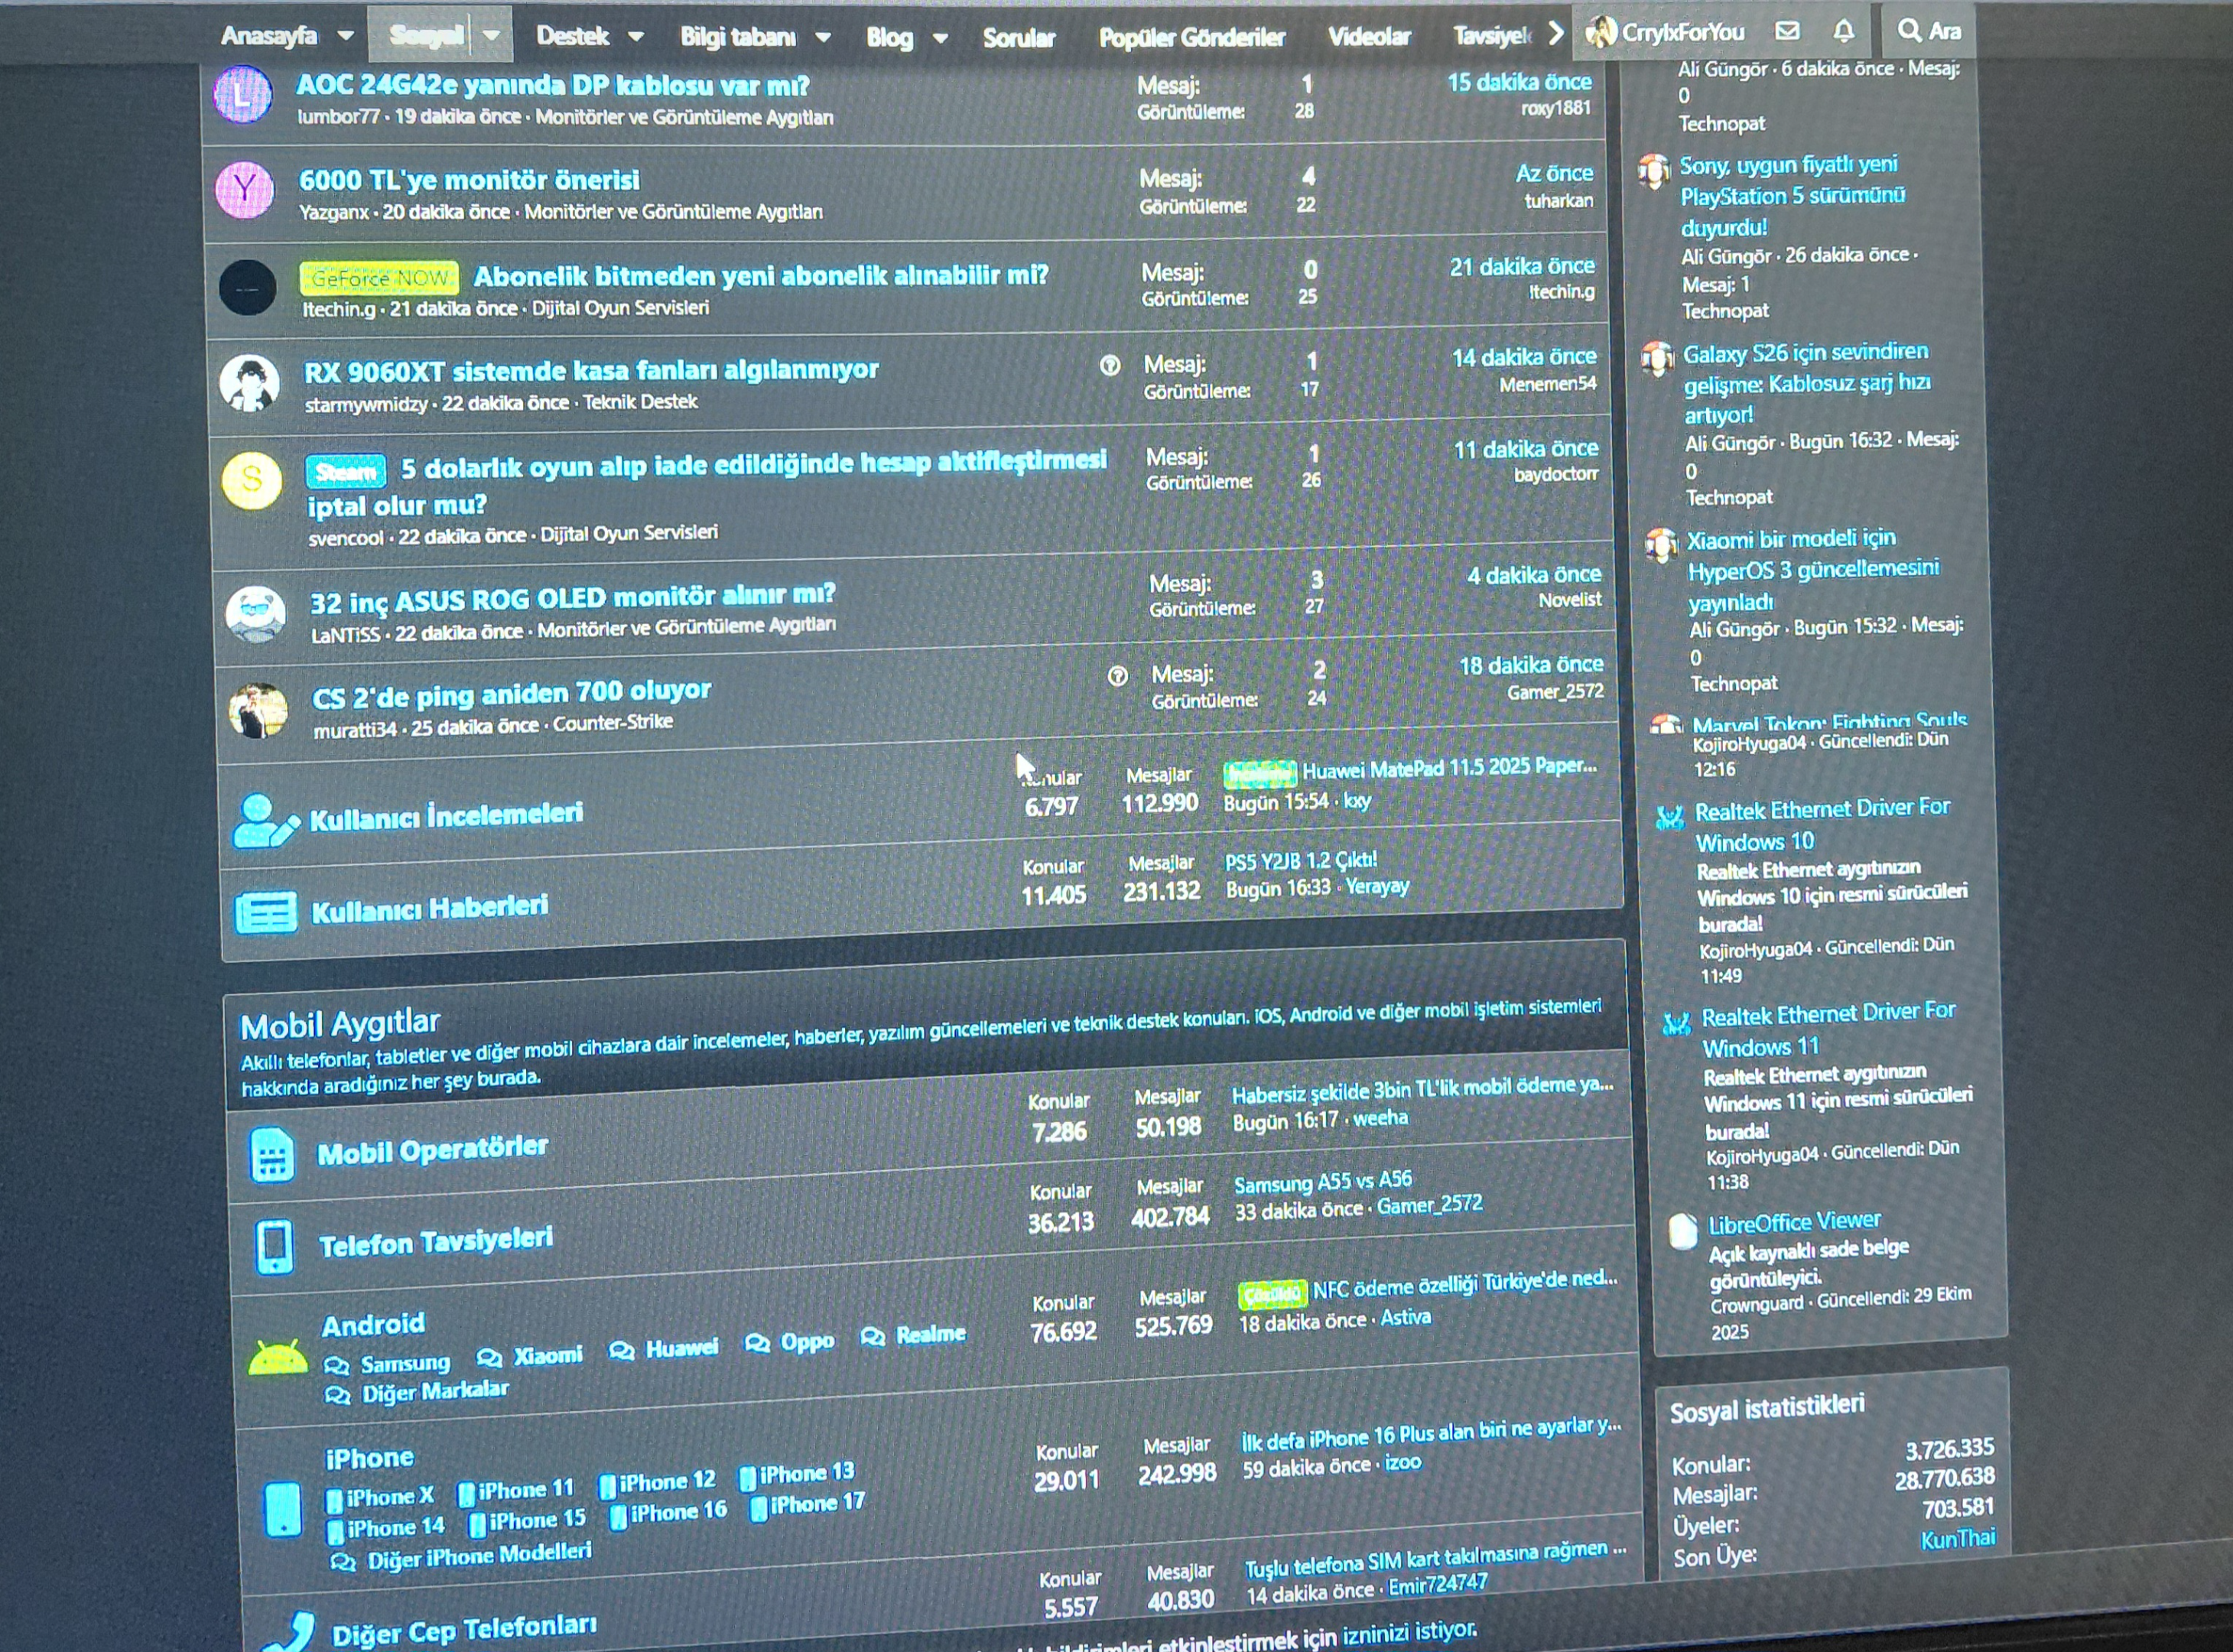Click the navigation bar right chevron
The height and width of the screenshot is (1652, 2233).
(1555, 33)
